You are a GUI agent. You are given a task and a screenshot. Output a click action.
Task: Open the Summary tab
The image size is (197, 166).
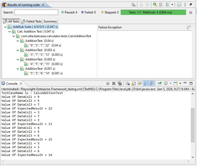(x=50, y=21)
